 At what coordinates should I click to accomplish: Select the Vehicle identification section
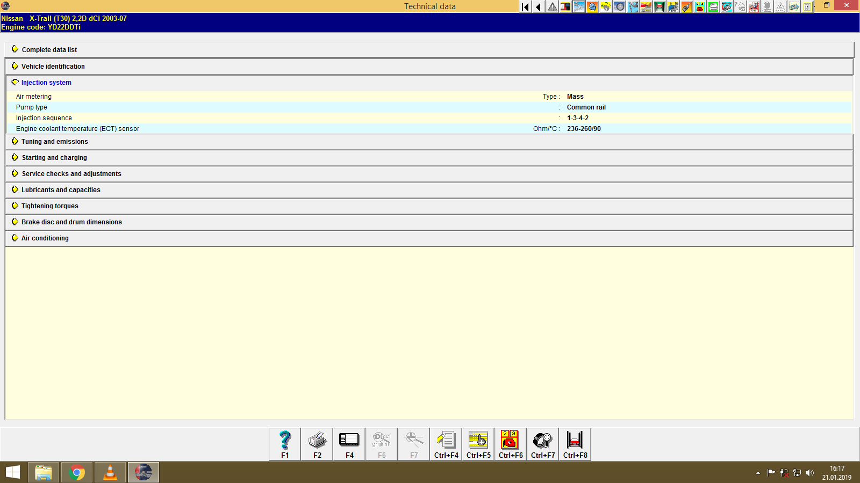53,66
